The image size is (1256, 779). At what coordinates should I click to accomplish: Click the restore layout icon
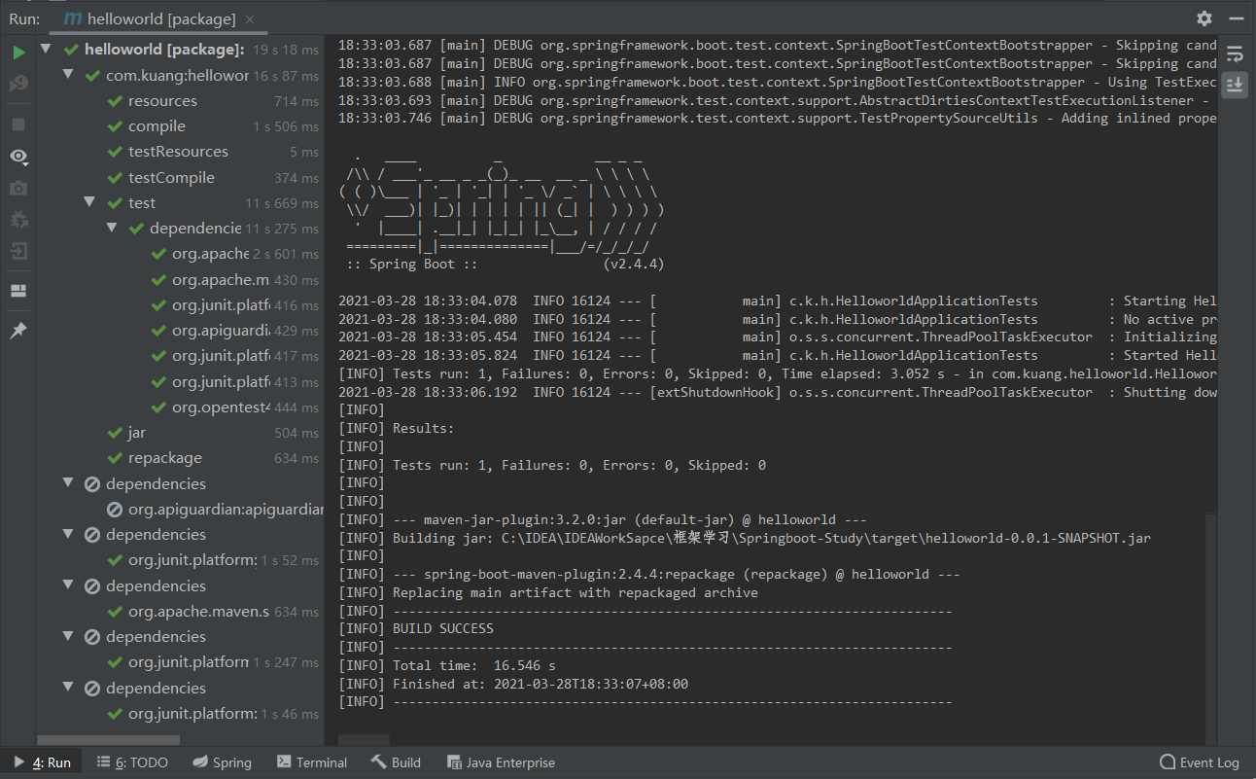pyautogui.click(x=18, y=291)
